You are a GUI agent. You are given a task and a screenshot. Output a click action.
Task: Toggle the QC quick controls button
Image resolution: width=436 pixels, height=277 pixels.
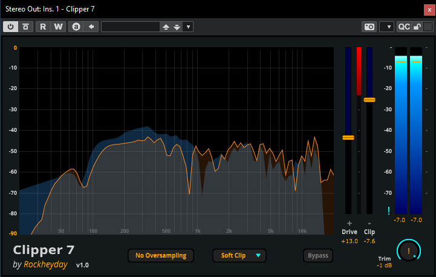[404, 27]
